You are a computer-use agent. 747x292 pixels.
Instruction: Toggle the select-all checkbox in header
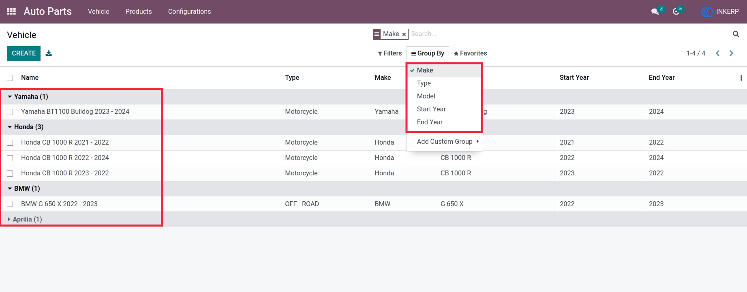(x=10, y=78)
